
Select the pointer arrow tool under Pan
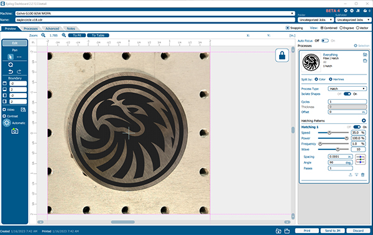(x=10, y=57)
